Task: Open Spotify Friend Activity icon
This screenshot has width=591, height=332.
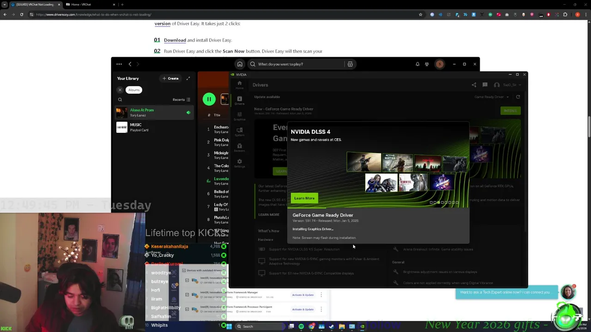Action: click(x=427, y=64)
